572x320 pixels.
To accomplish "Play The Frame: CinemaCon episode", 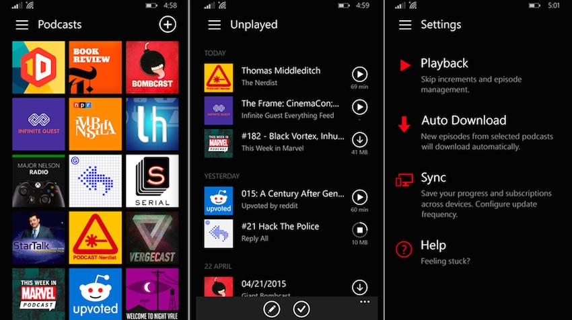I will (359, 107).
